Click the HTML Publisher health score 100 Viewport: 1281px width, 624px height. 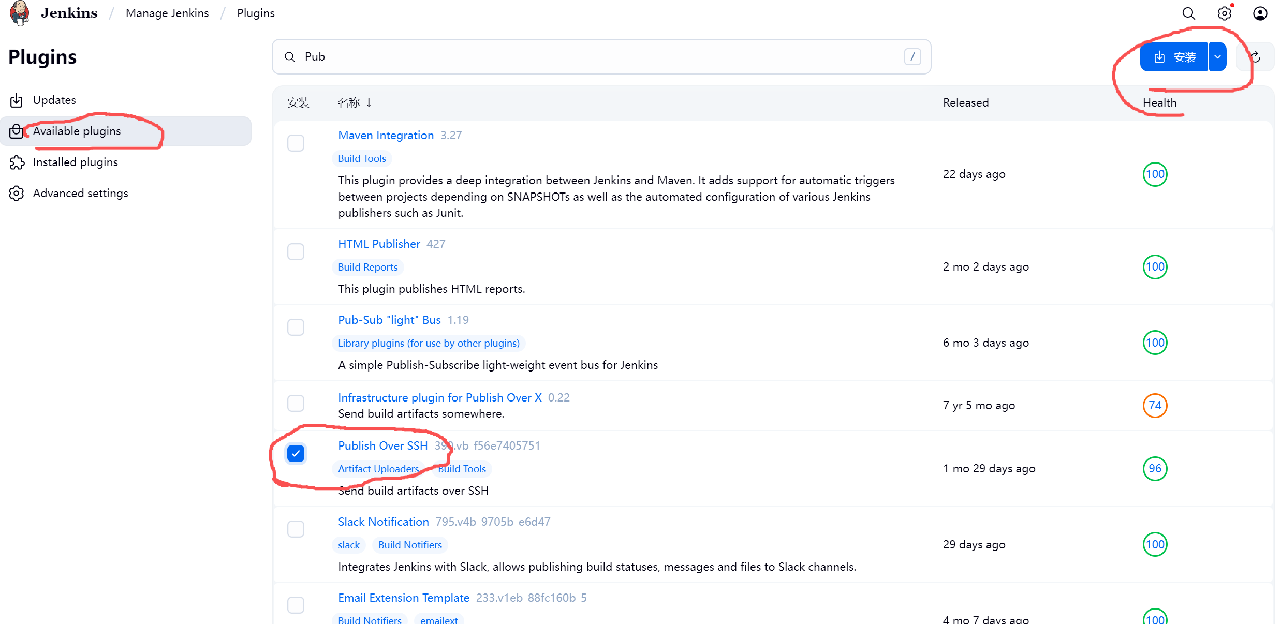tap(1155, 267)
